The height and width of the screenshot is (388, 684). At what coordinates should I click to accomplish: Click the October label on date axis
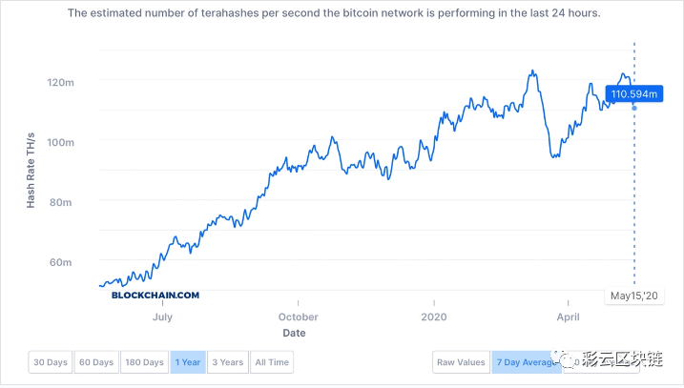pyautogui.click(x=299, y=317)
